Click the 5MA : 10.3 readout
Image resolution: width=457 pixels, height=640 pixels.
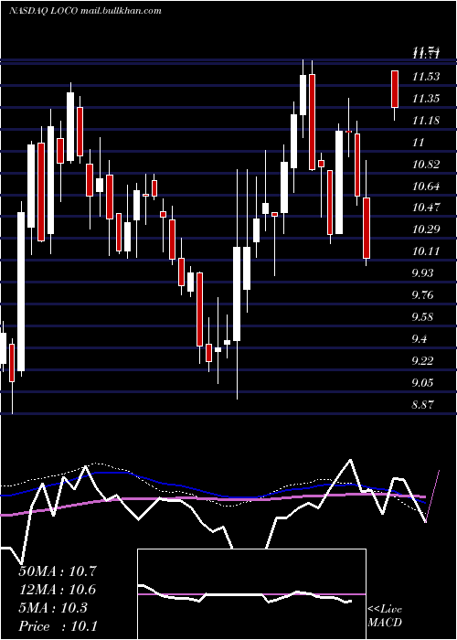[x=53, y=608]
